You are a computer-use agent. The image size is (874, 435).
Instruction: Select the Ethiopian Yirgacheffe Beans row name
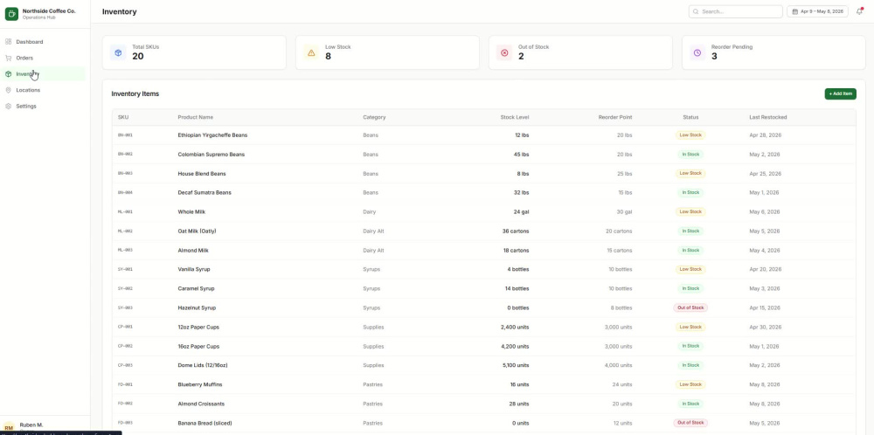[x=212, y=135]
